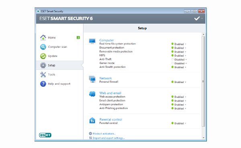The width and height of the screenshot is (241, 148).
Task: Open Computer scan magnifier icon
Action: click(x=43, y=47)
